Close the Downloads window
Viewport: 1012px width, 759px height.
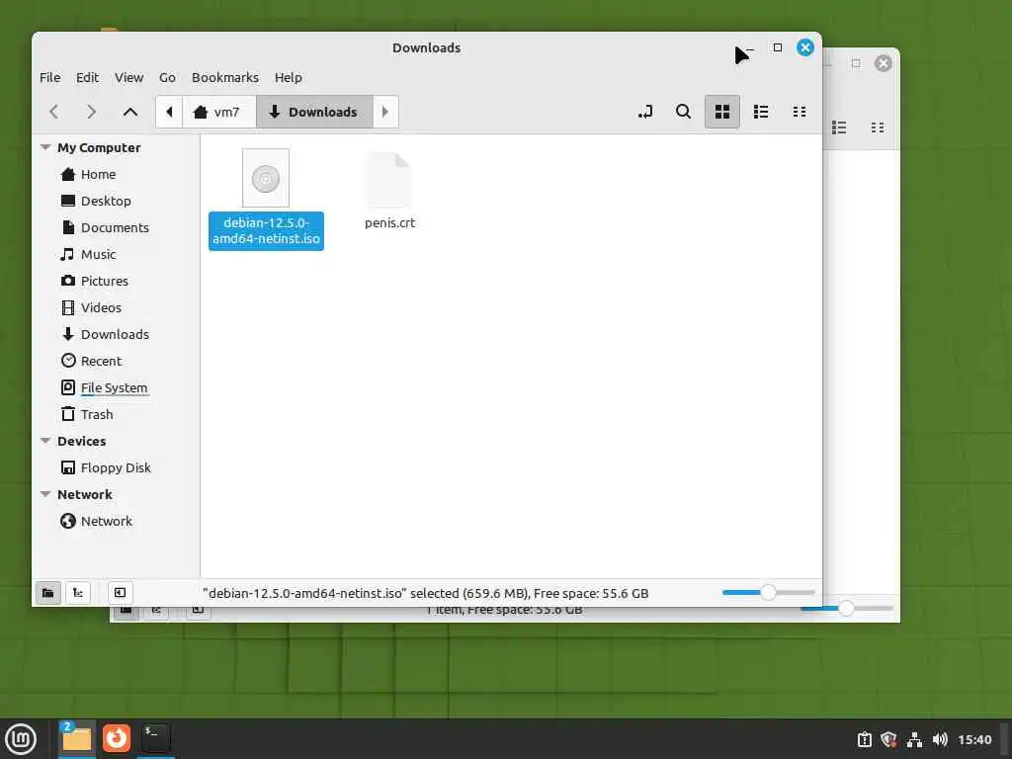[x=804, y=47]
